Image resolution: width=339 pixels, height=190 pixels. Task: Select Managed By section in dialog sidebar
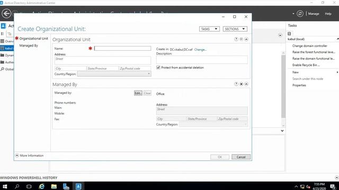pos(29,45)
